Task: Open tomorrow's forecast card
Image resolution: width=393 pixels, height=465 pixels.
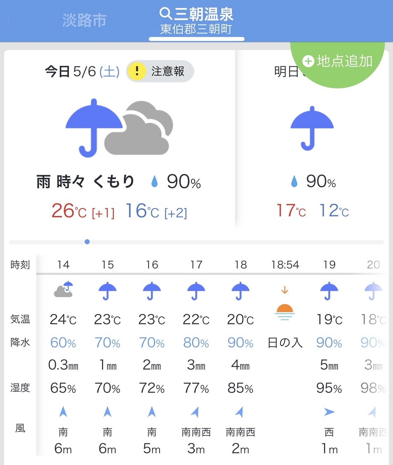Action: tap(312, 138)
